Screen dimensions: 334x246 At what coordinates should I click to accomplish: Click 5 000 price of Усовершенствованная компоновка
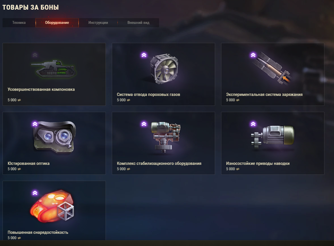coord(12,100)
